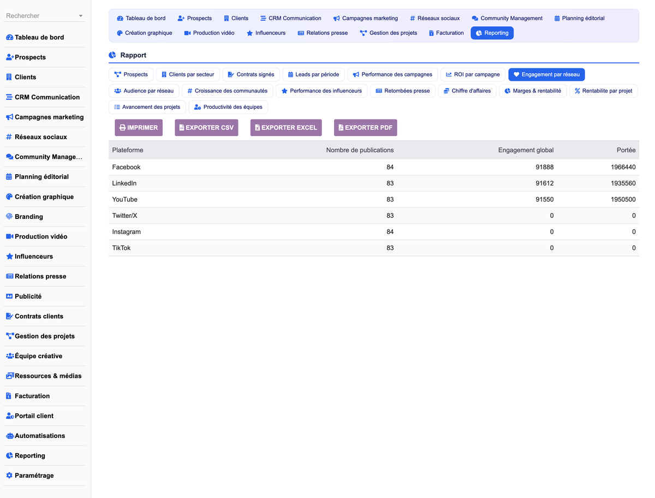Image resolution: width=655 pixels, height=498 pixels.
Task: Select the Engagement par réseau report
Action: tap(546, 75)
